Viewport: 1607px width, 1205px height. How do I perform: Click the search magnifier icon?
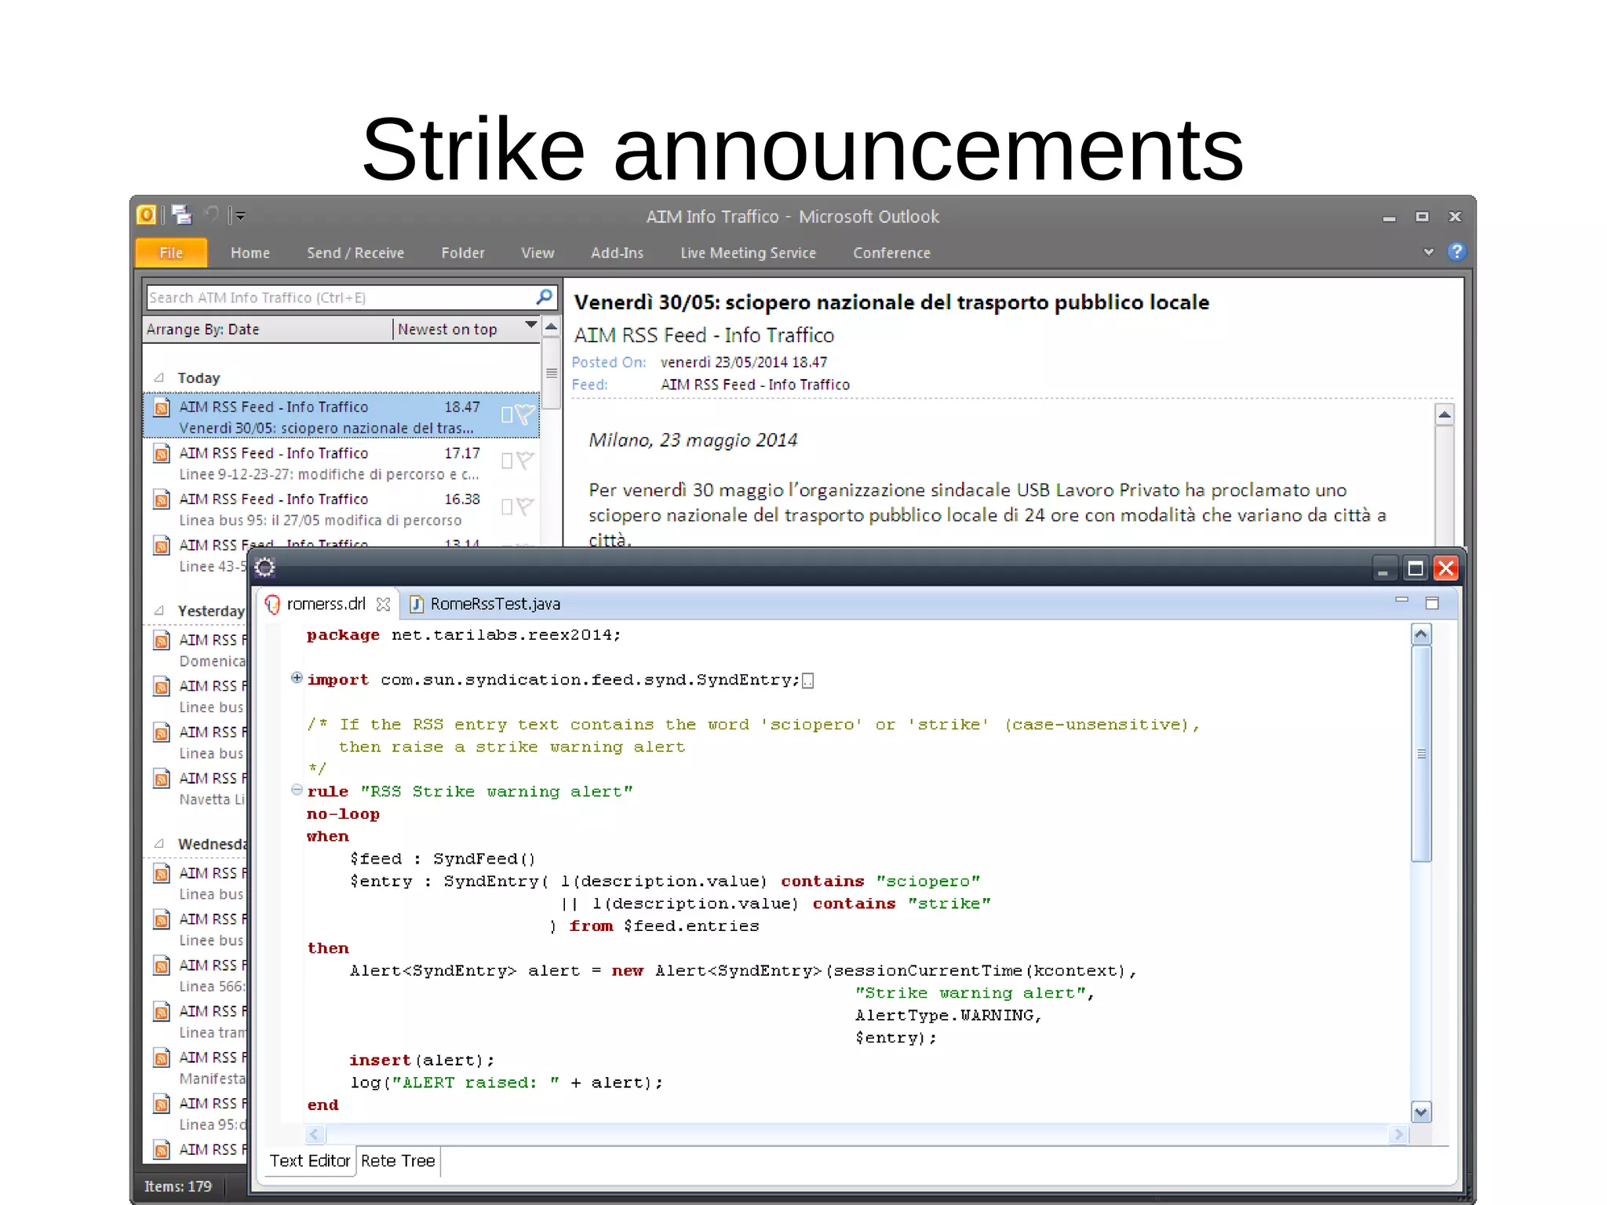click(x=544, y=297)
